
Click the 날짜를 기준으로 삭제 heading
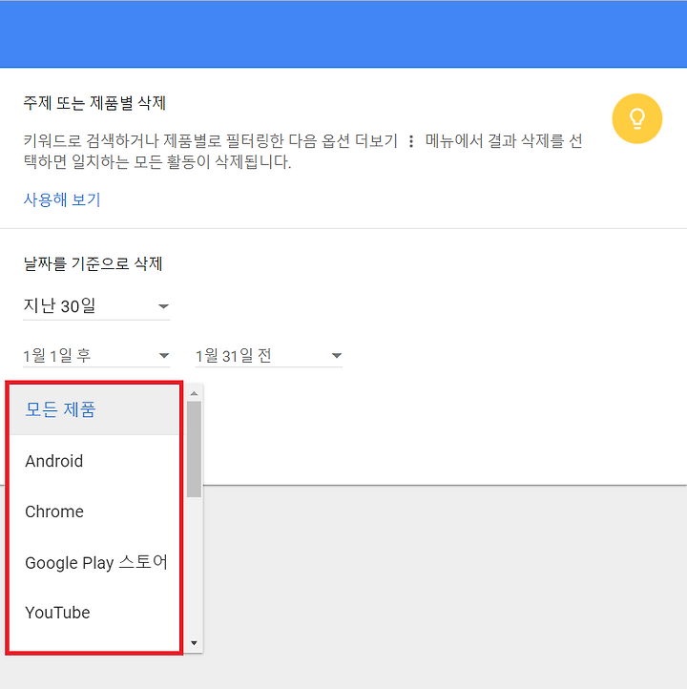click(x=93, y=263)
